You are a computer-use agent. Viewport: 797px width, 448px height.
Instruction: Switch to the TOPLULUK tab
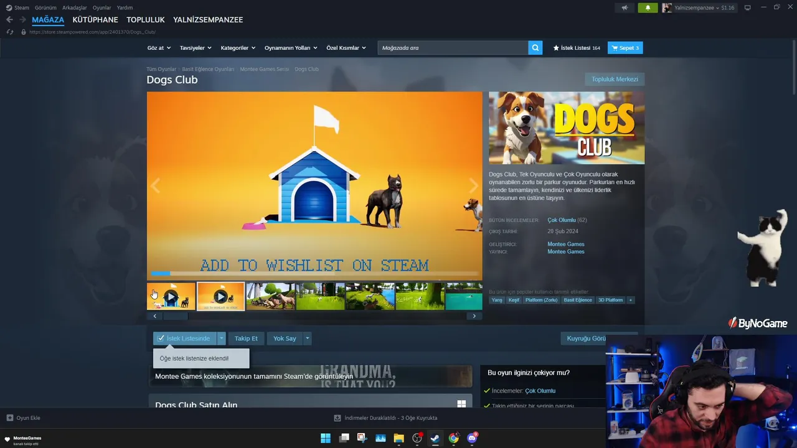coord(146,20)
